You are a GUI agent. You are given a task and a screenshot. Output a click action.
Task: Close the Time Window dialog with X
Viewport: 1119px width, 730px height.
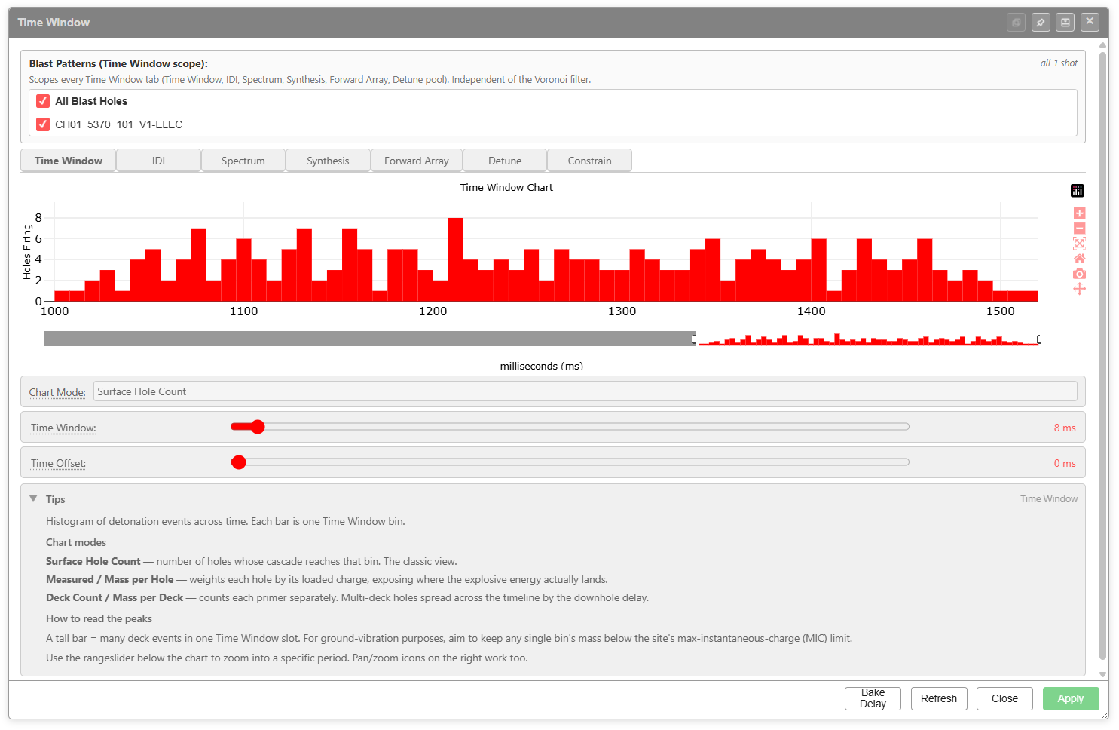coord(1090,22)
